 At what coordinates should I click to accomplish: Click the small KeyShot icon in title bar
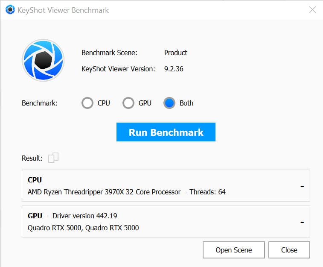click(10, 10)
